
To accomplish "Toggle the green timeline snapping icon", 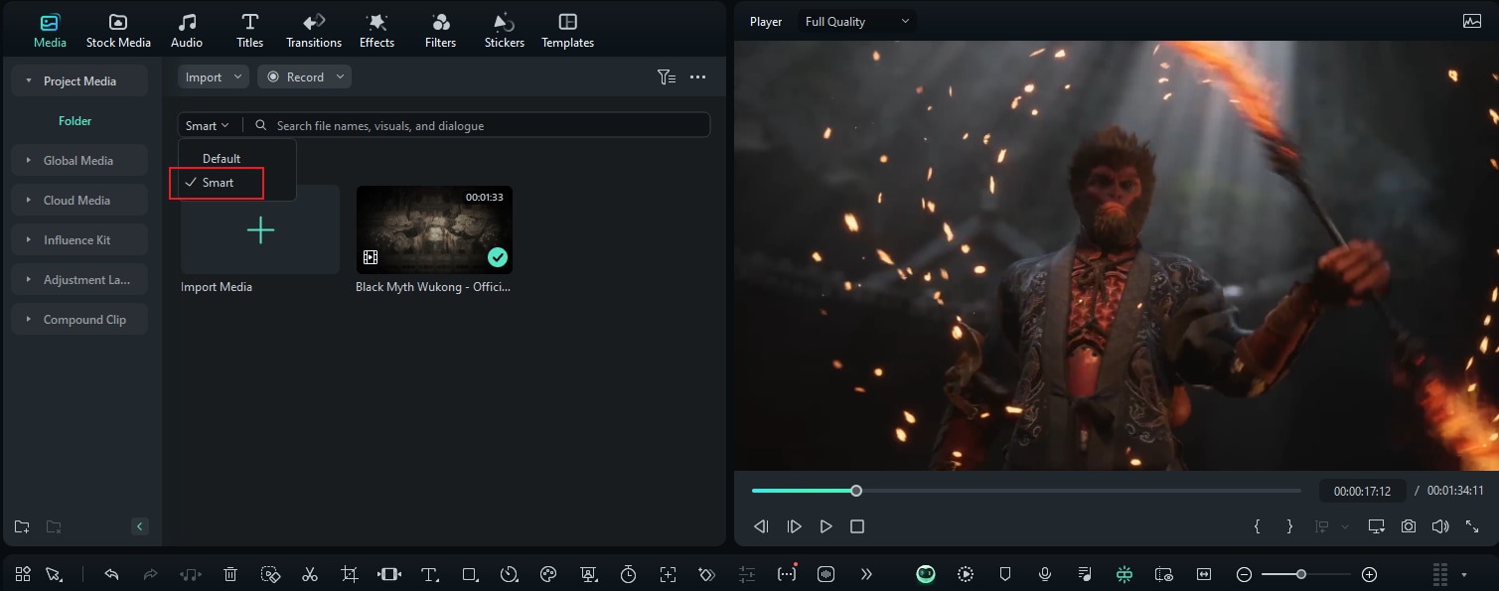I will point(1124,574).
